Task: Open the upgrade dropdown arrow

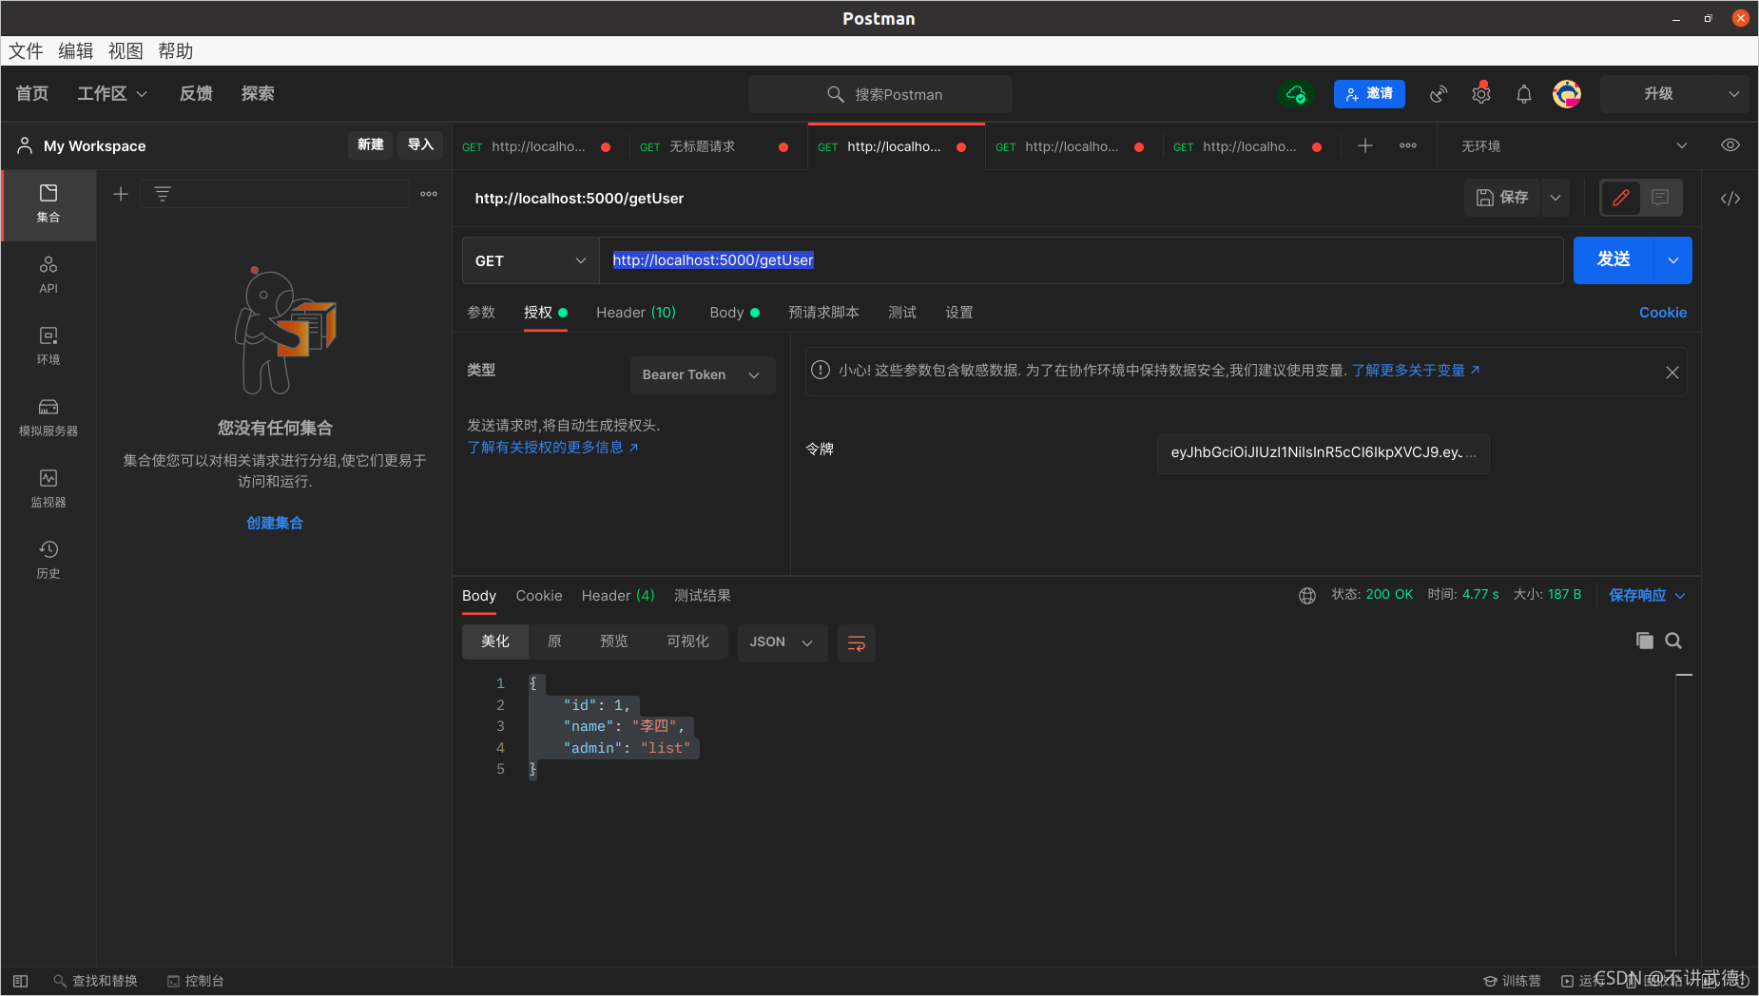Action: tap(1734, 94)
